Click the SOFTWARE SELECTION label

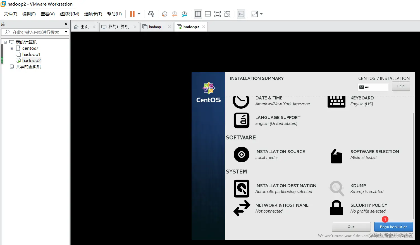point(374,151)
